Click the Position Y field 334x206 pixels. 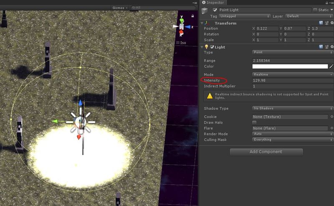point(295,28)
